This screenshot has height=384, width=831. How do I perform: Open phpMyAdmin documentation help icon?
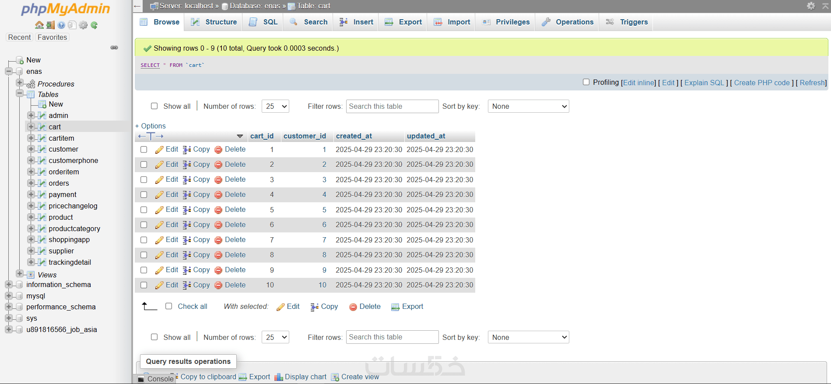pos(61,25)
